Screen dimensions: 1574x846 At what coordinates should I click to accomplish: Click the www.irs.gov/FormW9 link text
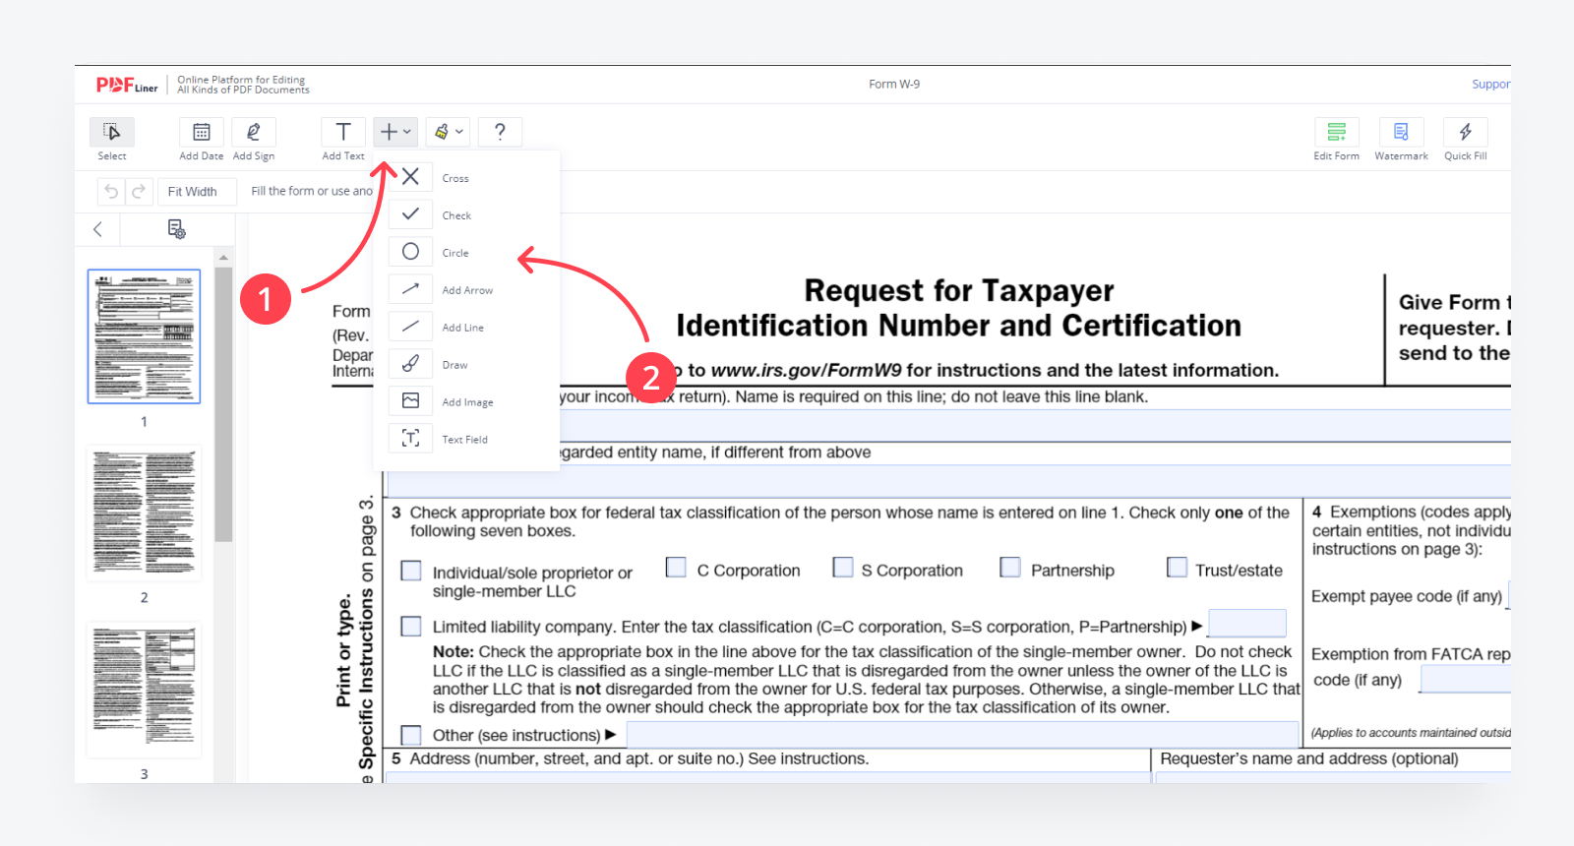(x=807, y=371)
